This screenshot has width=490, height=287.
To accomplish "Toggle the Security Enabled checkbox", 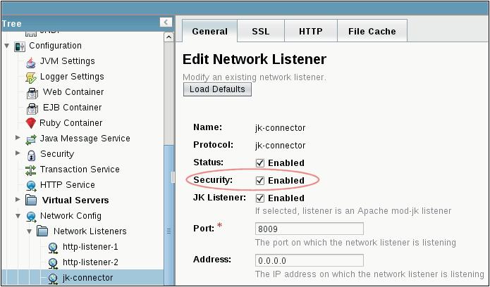I will pyautogui.click(x=260, y=181).
